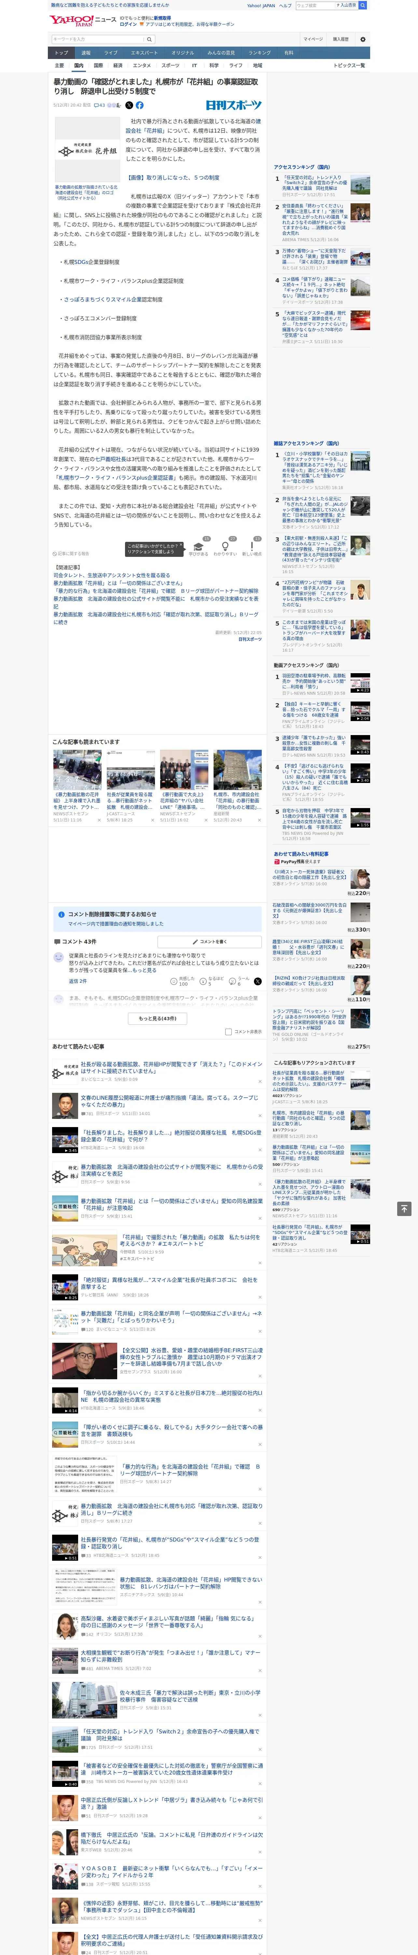Click the 共感した reaction face on the comment
The width and height of the screenshot is (418, 1955).
[x=174, y=981]
